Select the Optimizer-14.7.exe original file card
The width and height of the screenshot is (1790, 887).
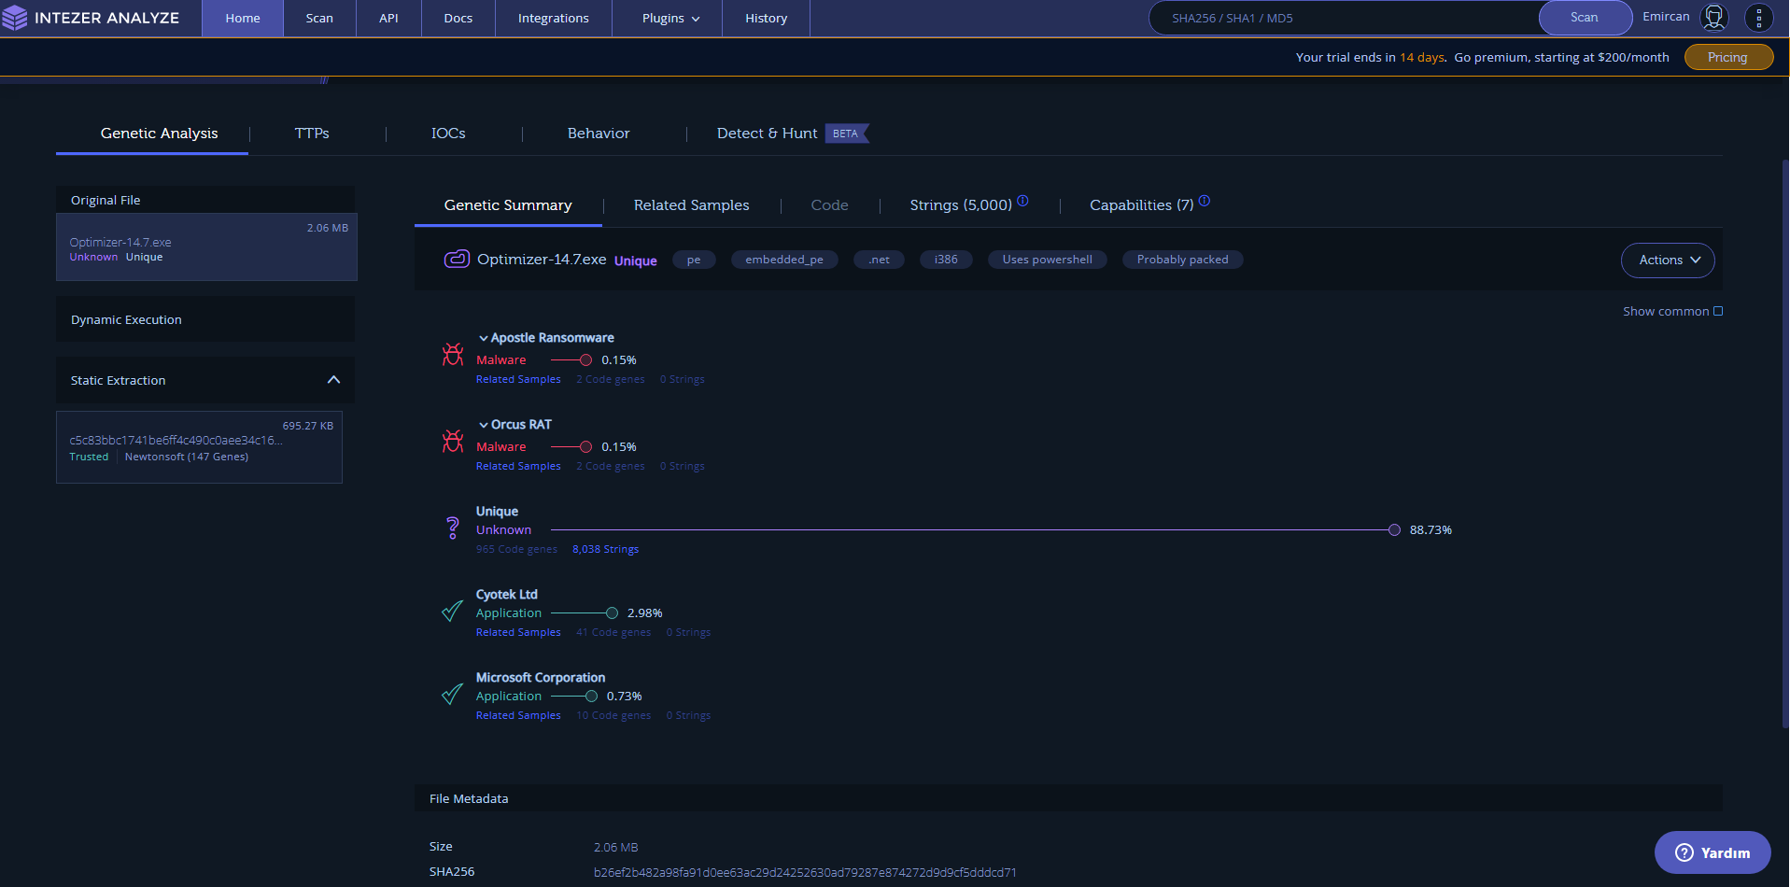206,246
